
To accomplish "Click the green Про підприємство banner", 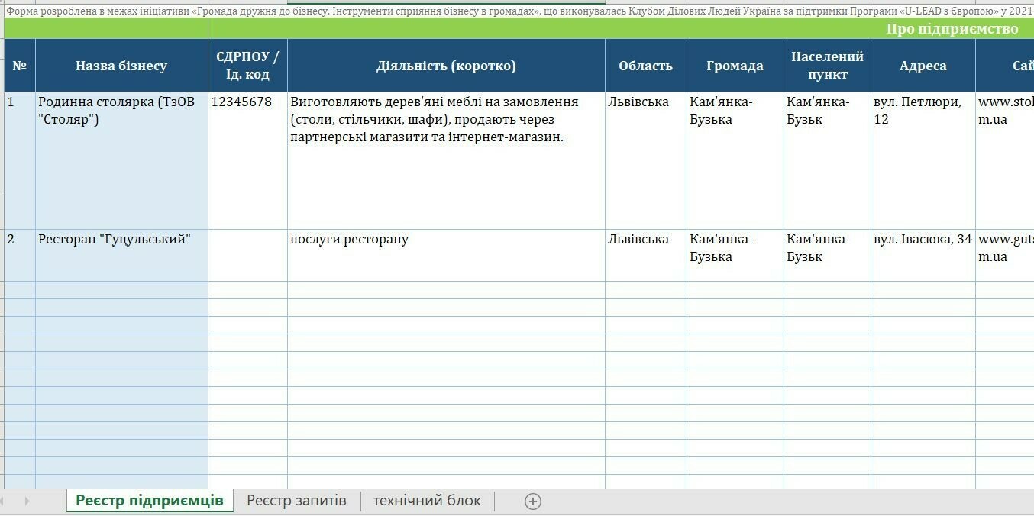I will point(952,29).
